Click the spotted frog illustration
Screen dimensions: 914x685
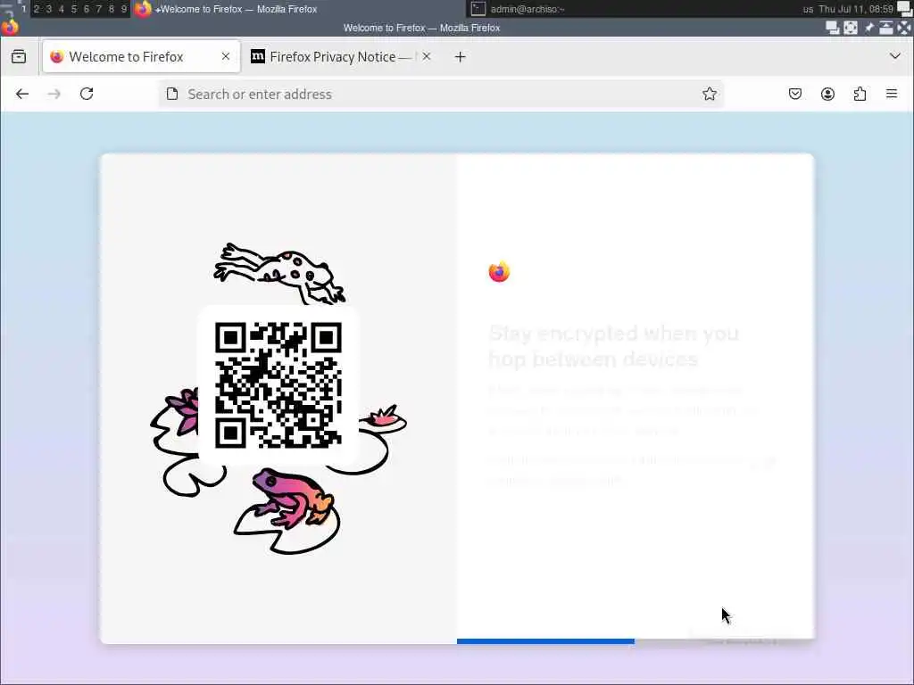pos(280,273)
